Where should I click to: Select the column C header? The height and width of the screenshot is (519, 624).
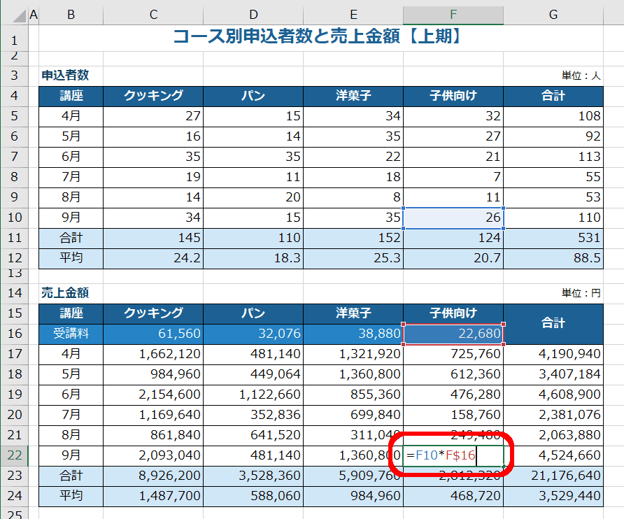[153, 15]
